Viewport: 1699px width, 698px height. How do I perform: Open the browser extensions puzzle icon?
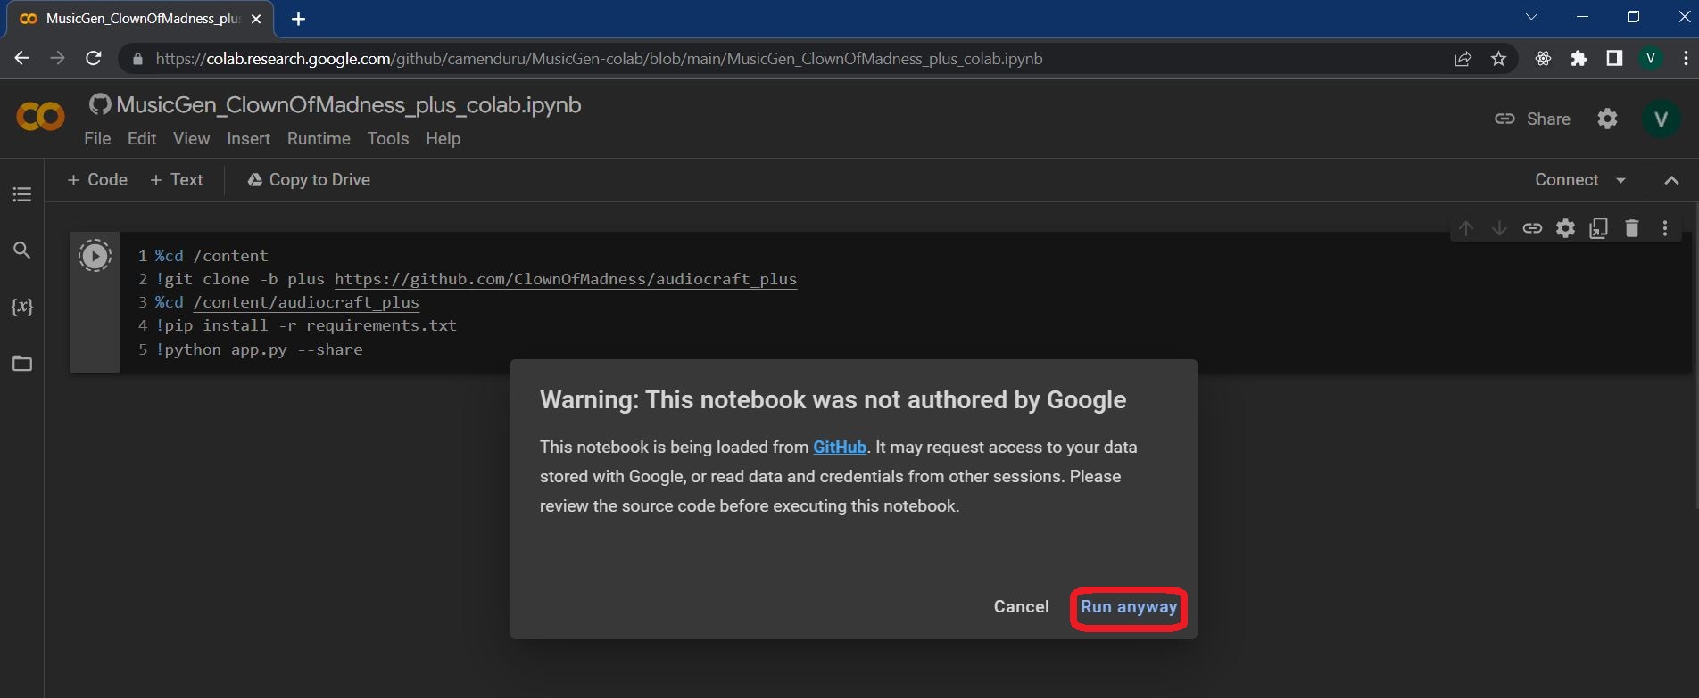[1579, 59]
